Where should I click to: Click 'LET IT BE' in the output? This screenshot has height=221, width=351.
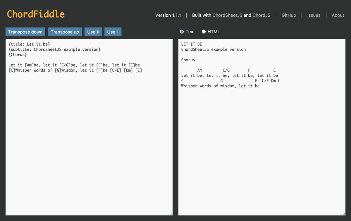[x=192, y=44]
